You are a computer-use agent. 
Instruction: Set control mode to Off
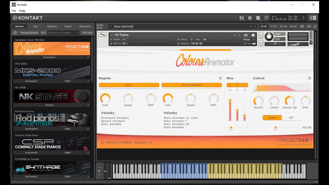pos(291,118)
